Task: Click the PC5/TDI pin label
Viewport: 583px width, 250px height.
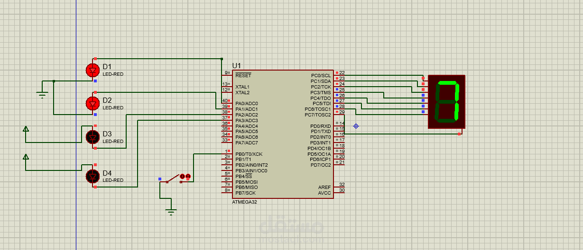Action: pos(322,104)
